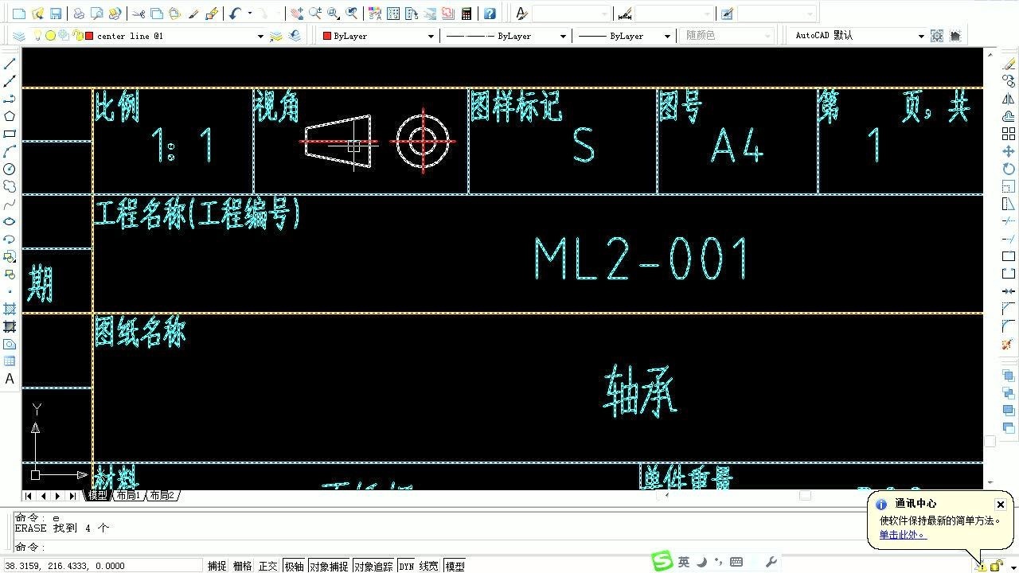Image resolution: width=1019 pixels, height=573 pixels.
Task: Select the Line tool
Action: click(9, 63)
